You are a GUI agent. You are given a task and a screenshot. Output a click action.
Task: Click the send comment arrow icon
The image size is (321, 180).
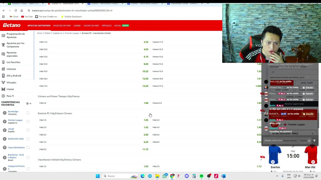(314, 141)
